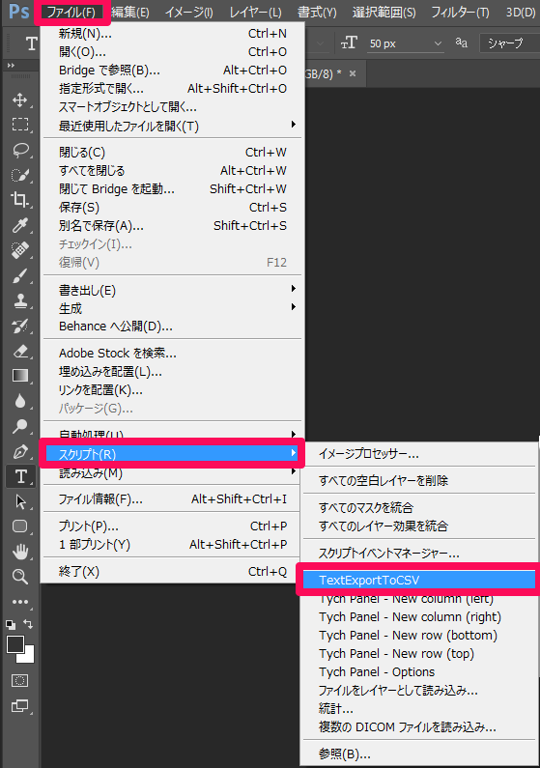
Task: Select the Rounded Rectangle shape tool
Action: pyautogui.click(x=20, y=526)
